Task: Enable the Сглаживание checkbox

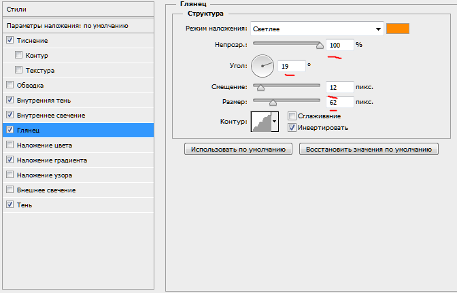Action: click(292, 116)
